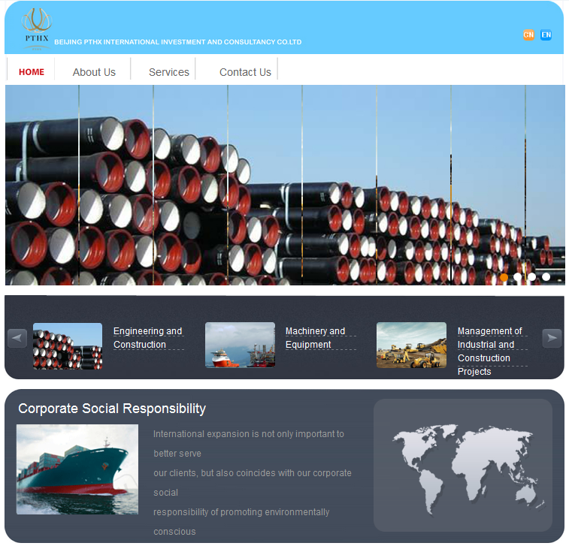569x546 pixels.
Task: Open the cargo ship image
Action: [77, 469]
